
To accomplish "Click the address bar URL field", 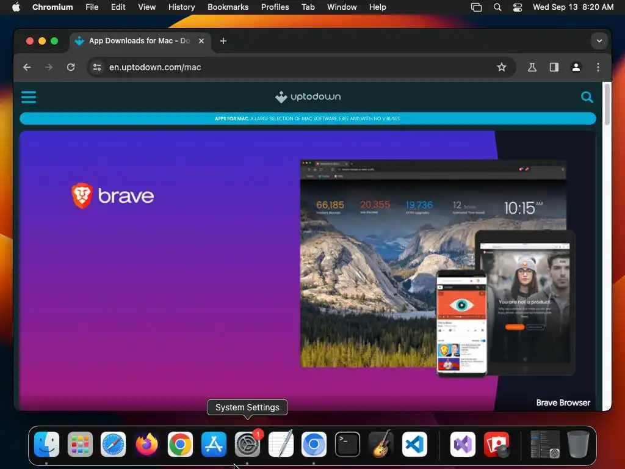I will pos(302,67).
